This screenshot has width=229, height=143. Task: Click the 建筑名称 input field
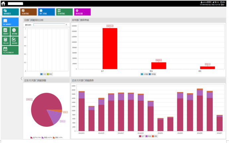tap(49, 24)
